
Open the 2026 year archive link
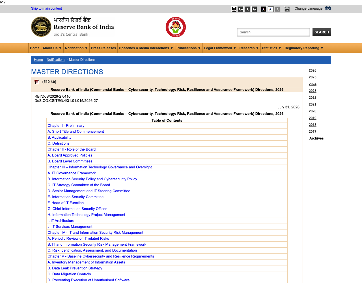(313, 70)
